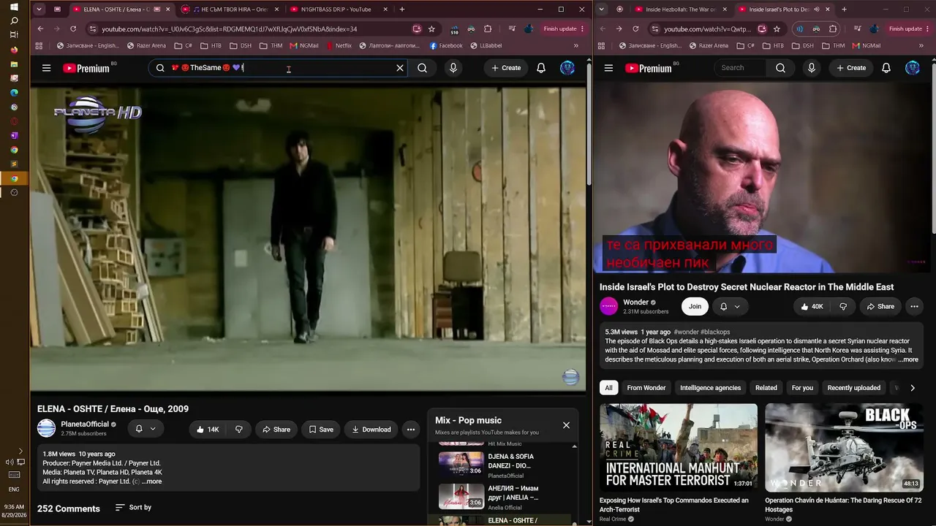Close the Mix - Pop music panel

566,425
